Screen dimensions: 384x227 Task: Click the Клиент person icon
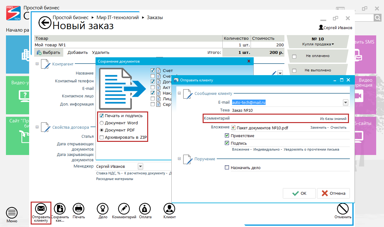point(169,209)
